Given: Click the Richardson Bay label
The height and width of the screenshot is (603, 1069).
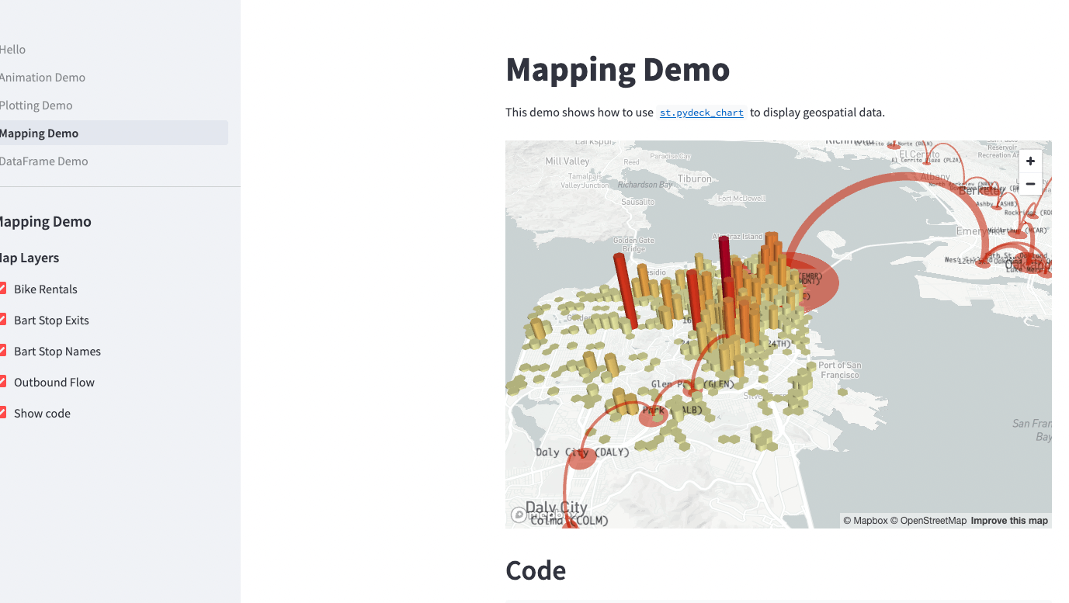Looking at the screenshot, I should pyautogui.click(x=645, y=185).
